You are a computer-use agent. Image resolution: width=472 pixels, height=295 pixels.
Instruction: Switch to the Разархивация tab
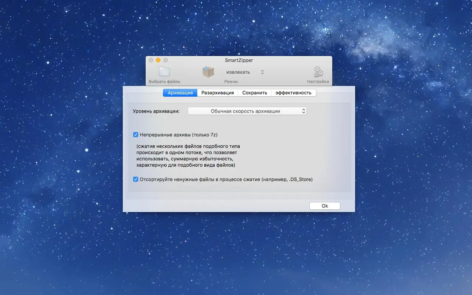point(218,93)
